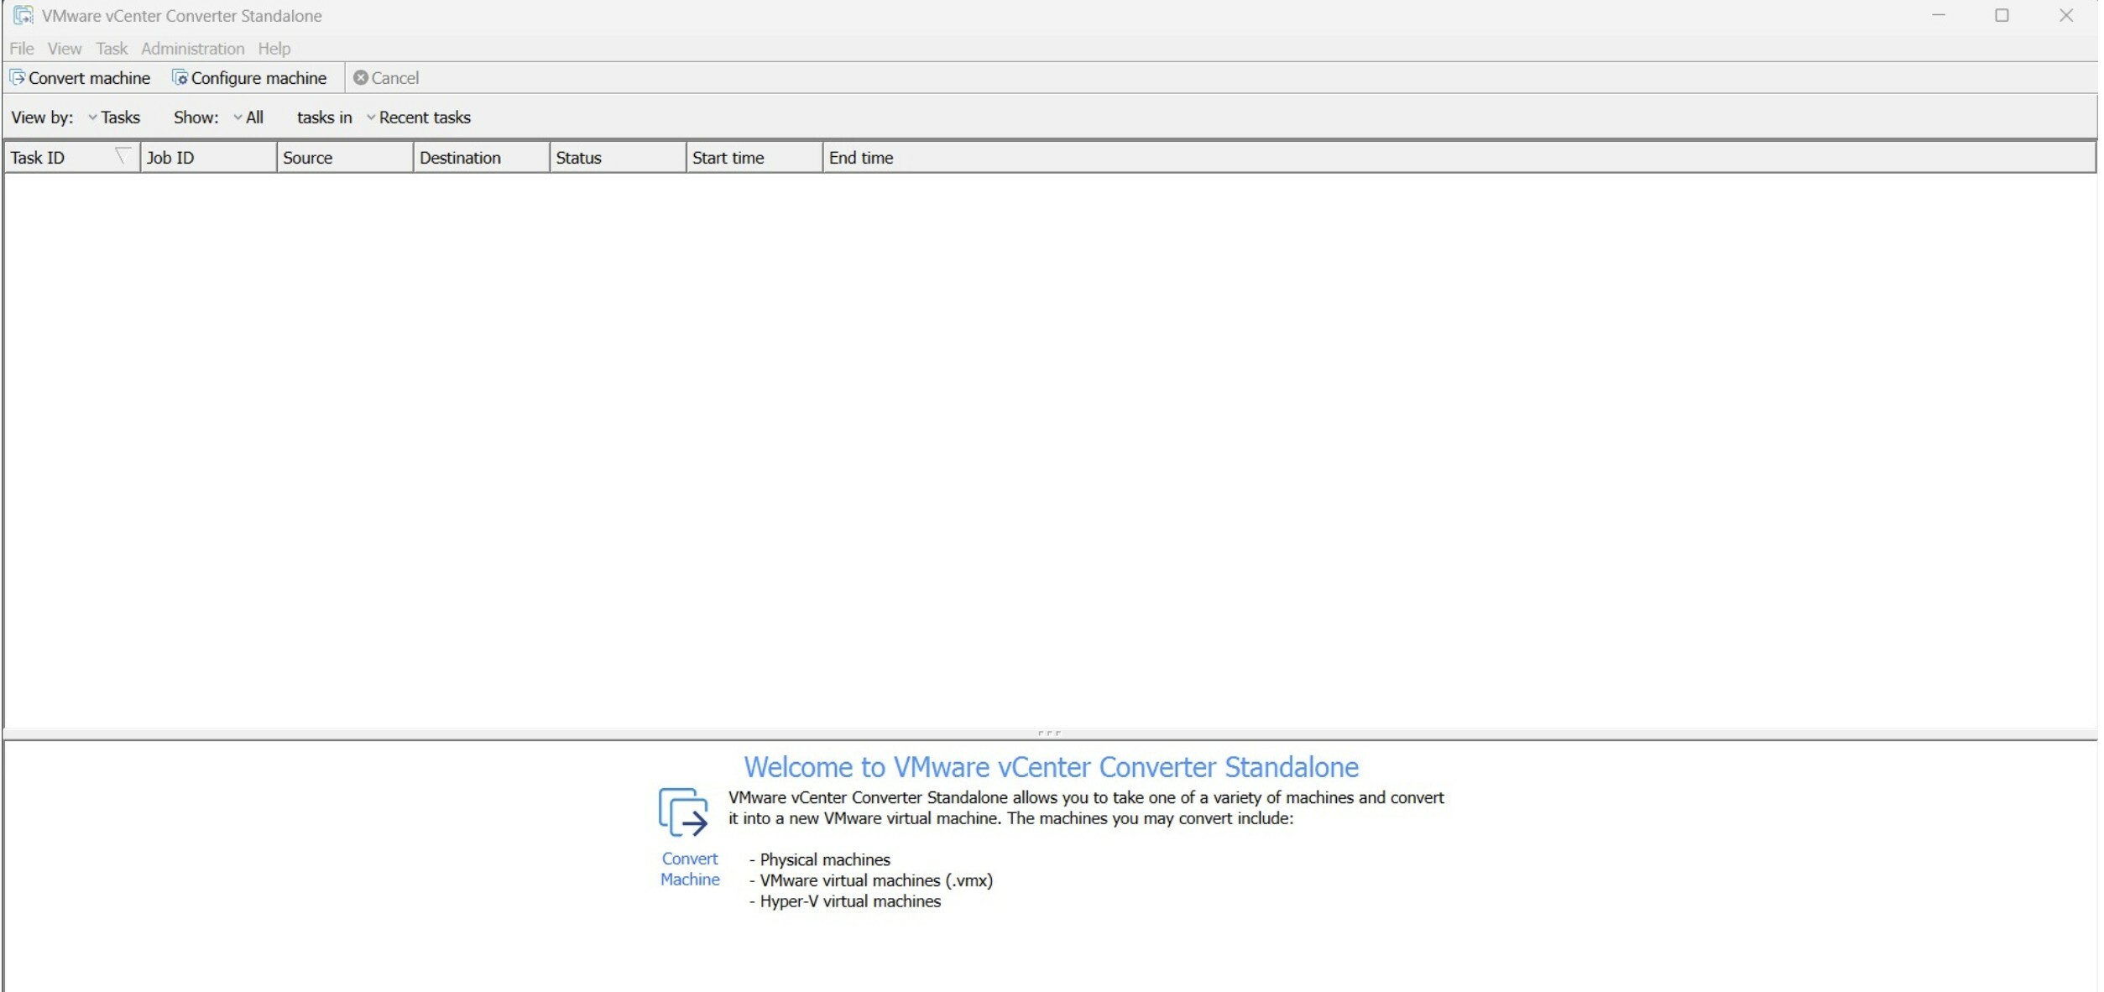Click the Status column header

[x=619, y=158]
